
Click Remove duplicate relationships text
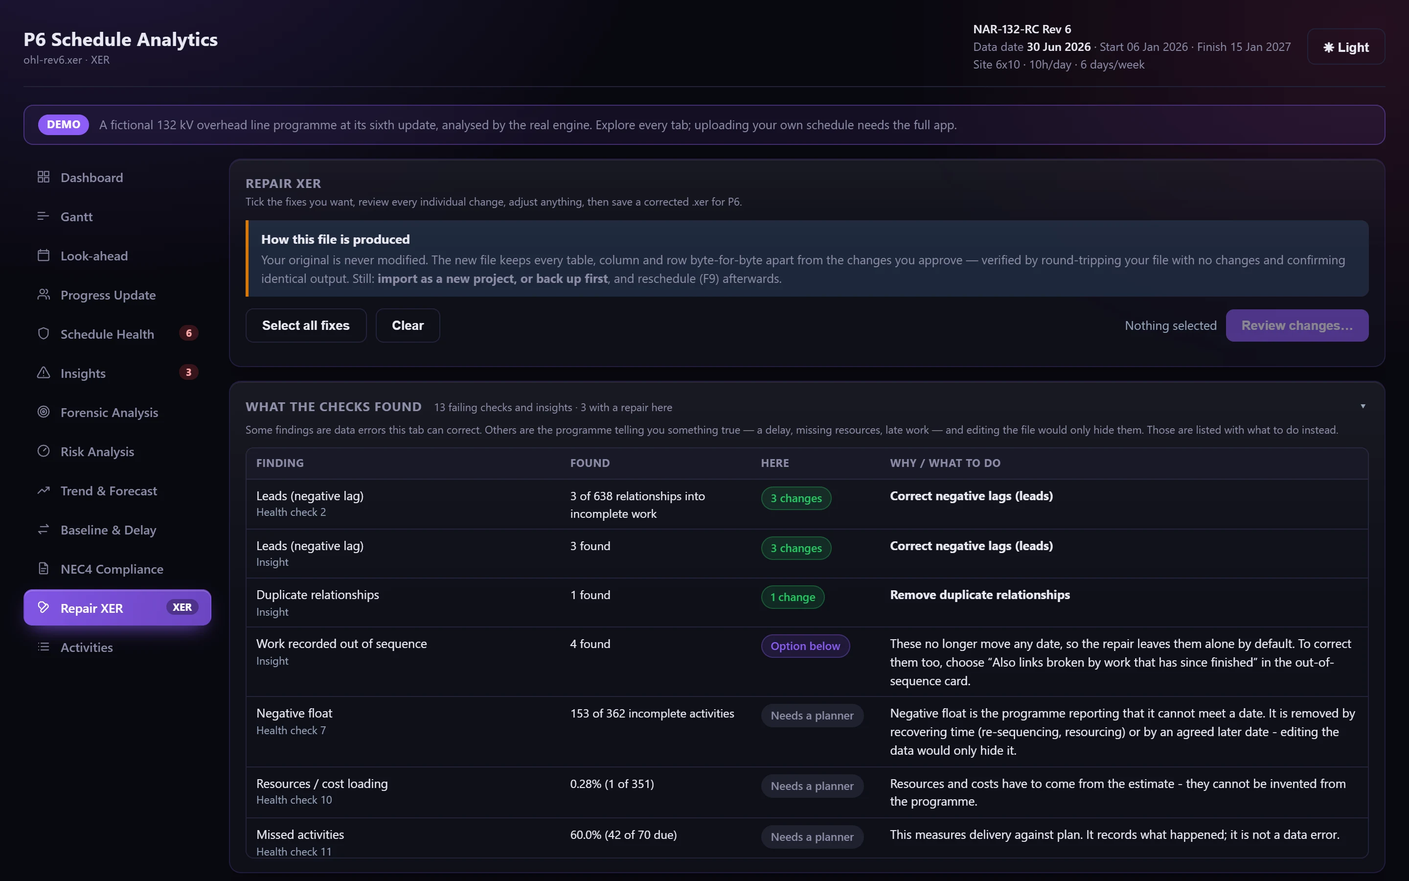click(979, 595)
